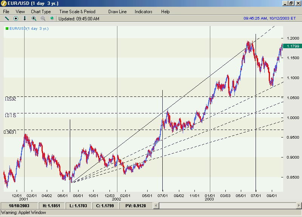
Task: Minimize the EUR/USD chart window
Action: click(285, 3)
